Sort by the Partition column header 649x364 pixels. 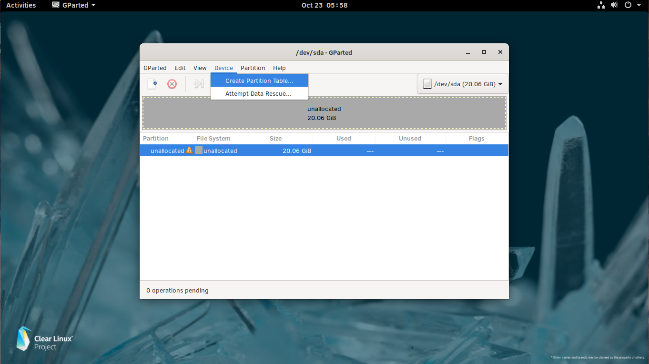(166, 138)
